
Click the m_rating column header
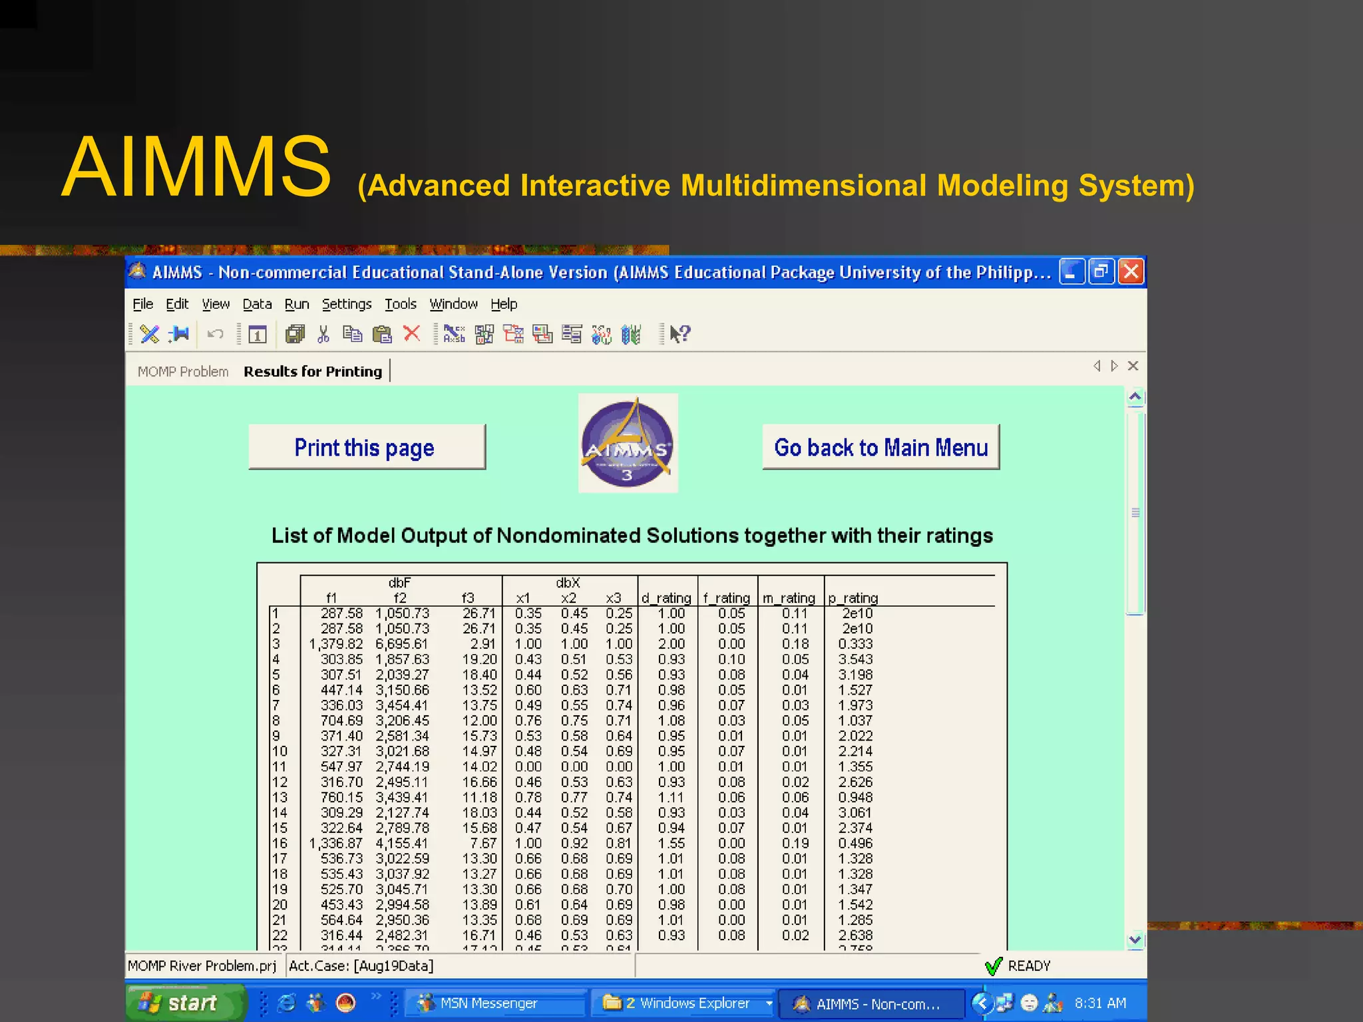789,597
